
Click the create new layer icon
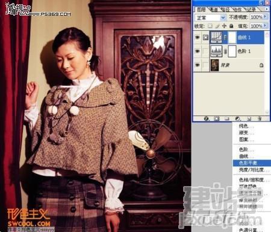(249, 118)
